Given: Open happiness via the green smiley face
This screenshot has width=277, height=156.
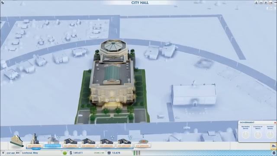Looking at the screenshot, I should (65, 153).
